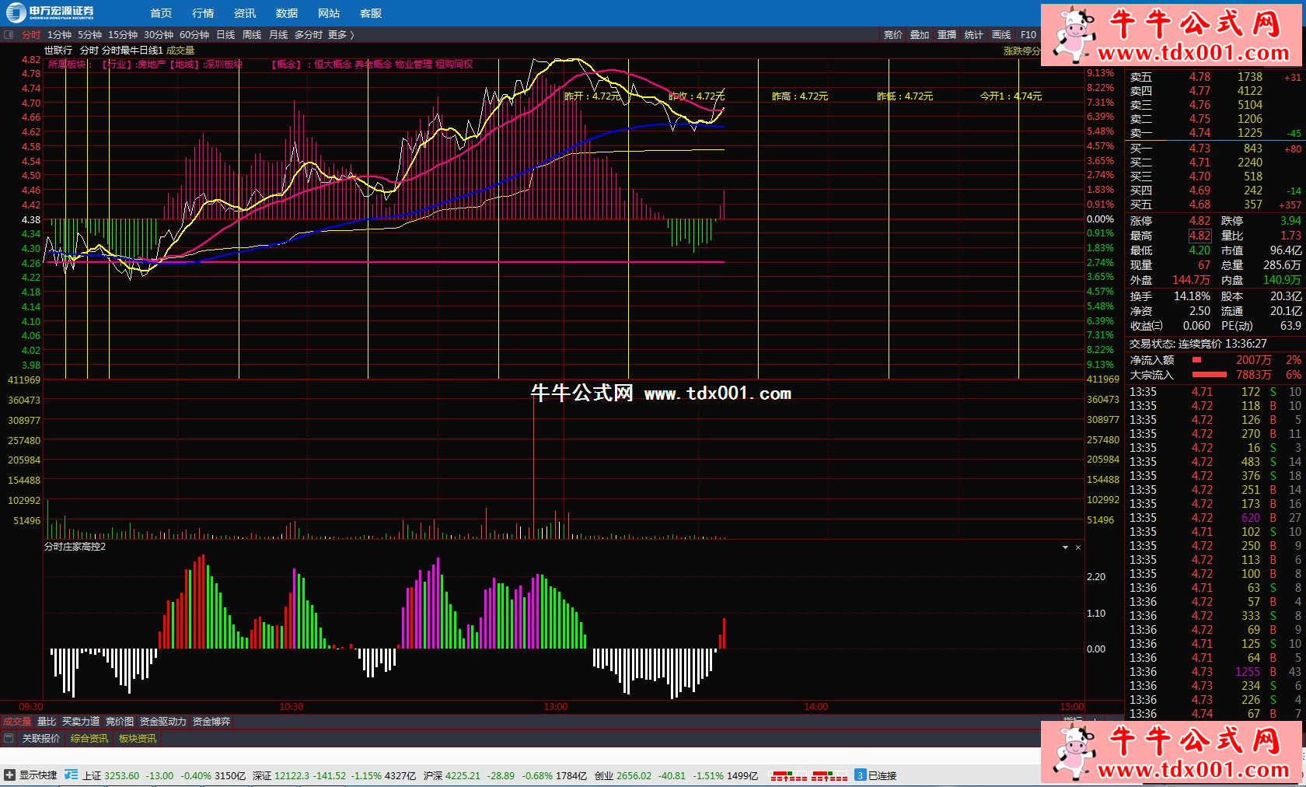1306x787 pixels.
Task: Select the 买卖力道 indicator tab
Action: point(81,722)
